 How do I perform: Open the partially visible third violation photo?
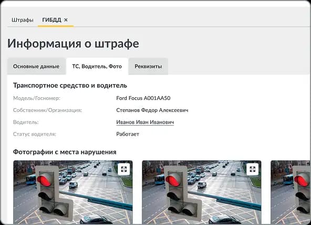[290, 192]
